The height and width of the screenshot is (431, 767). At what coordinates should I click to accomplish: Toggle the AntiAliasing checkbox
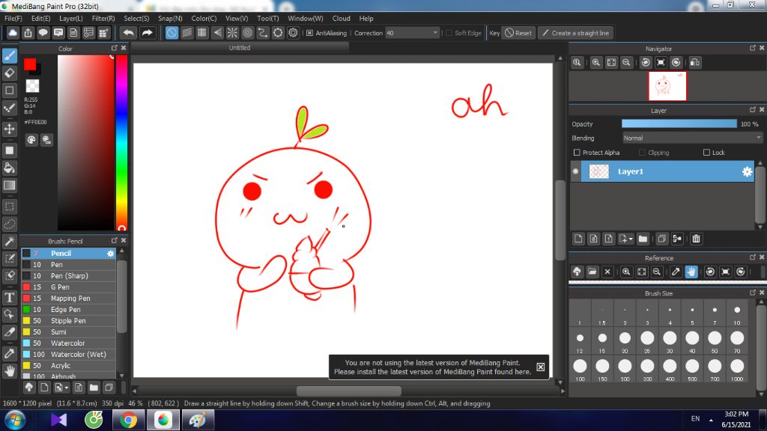309,33
